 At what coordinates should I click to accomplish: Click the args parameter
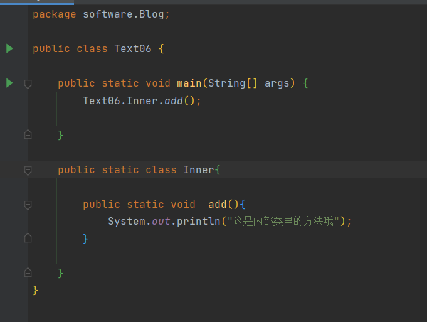[x=277, y=83]
